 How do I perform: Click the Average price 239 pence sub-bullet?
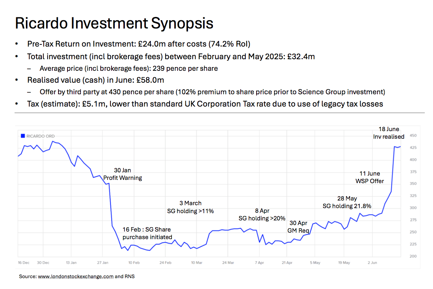click(128, 68)
